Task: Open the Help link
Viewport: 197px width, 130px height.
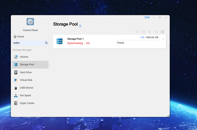Action: 147,17
